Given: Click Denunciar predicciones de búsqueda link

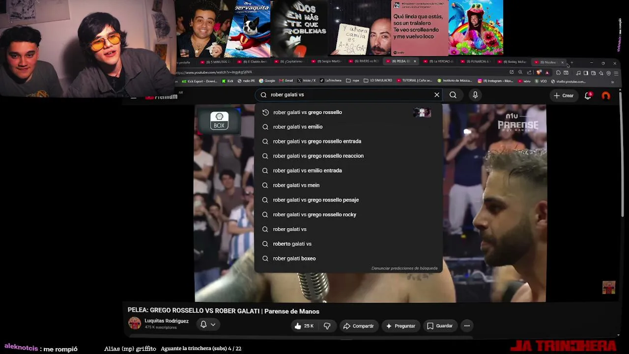Looking at the screenshot, I should coord(404,268).
